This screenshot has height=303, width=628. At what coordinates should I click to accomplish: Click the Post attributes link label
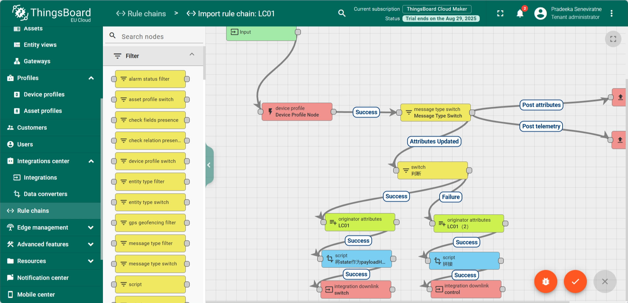(x=541, y=105)
